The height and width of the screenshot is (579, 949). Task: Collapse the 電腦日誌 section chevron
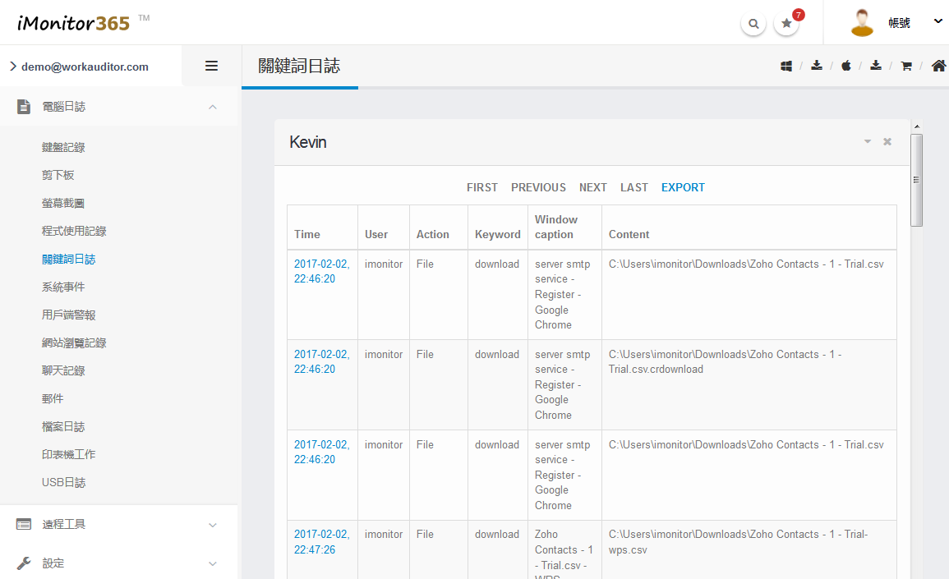[x=213, y=107]
